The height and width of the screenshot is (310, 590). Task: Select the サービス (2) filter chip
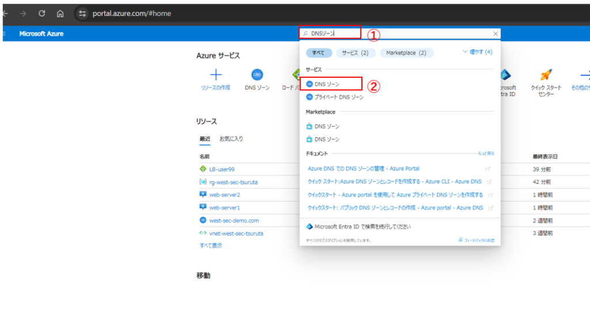(x=355, y=53)
